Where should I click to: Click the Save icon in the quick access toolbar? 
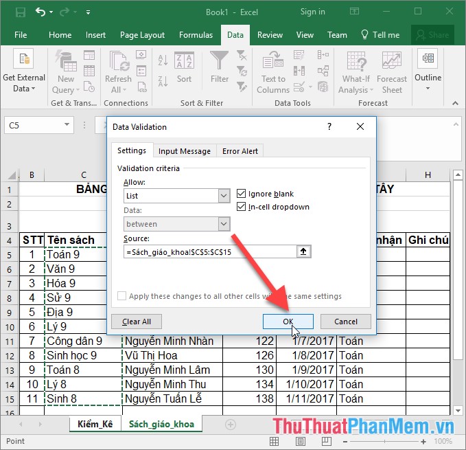[21, 12]
